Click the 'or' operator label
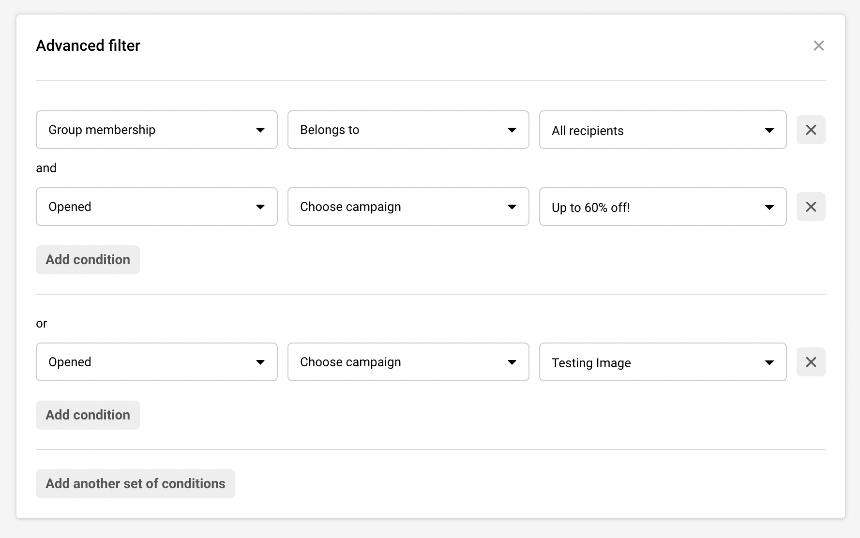The width and height of the screenshot is (860, 538). pyautogui.click(x=42, y=323)
